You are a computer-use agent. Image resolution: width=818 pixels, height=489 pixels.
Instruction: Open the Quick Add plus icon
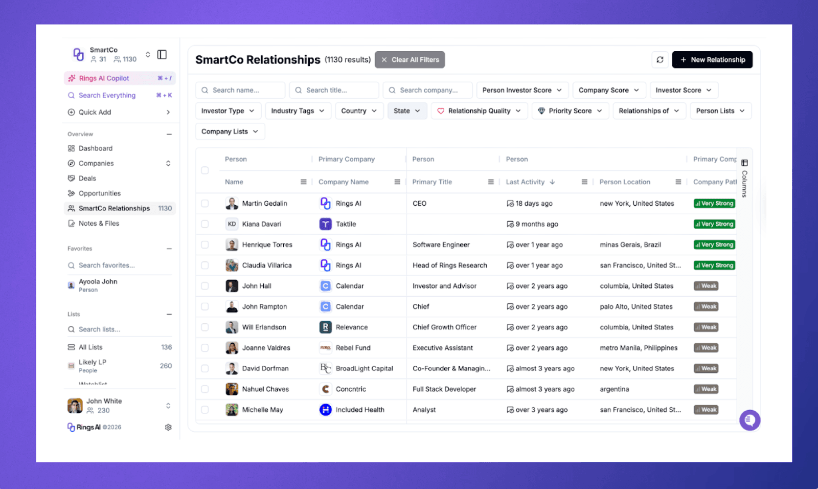coord(71,112)
